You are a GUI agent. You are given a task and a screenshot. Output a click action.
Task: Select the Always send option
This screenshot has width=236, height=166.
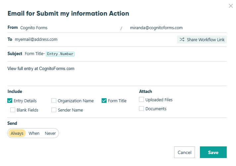click(x=17, y=133)
